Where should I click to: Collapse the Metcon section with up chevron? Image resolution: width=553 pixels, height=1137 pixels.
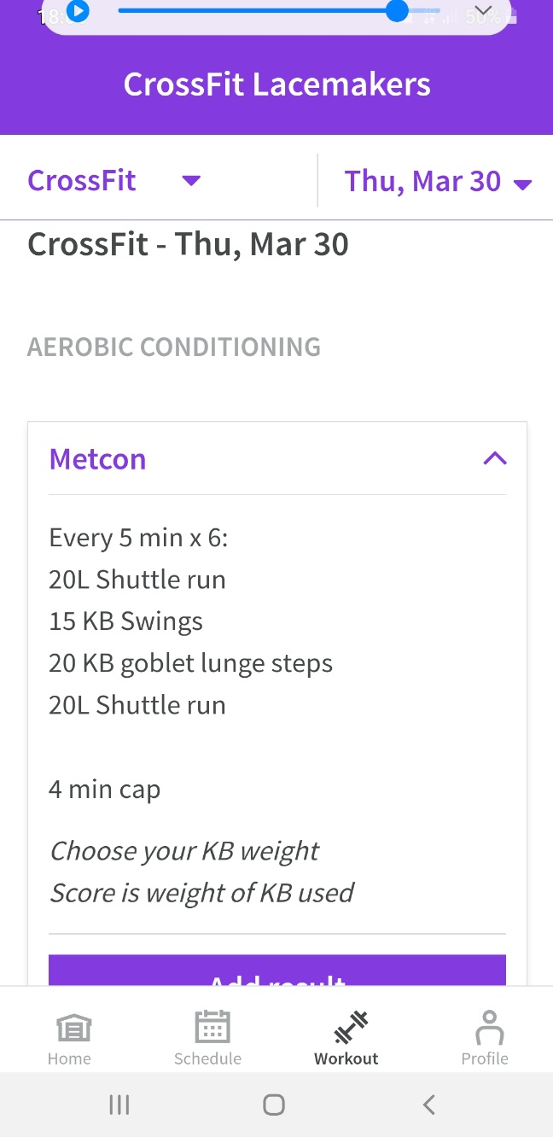click(495, 459)
